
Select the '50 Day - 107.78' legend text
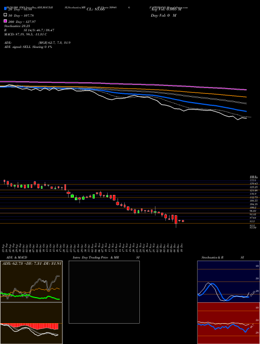pos(21,16)
